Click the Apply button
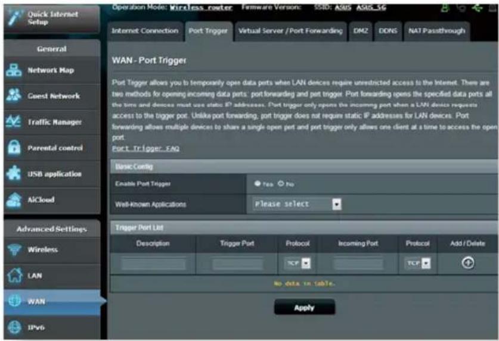499x341 pixels. tap(305, 307)
